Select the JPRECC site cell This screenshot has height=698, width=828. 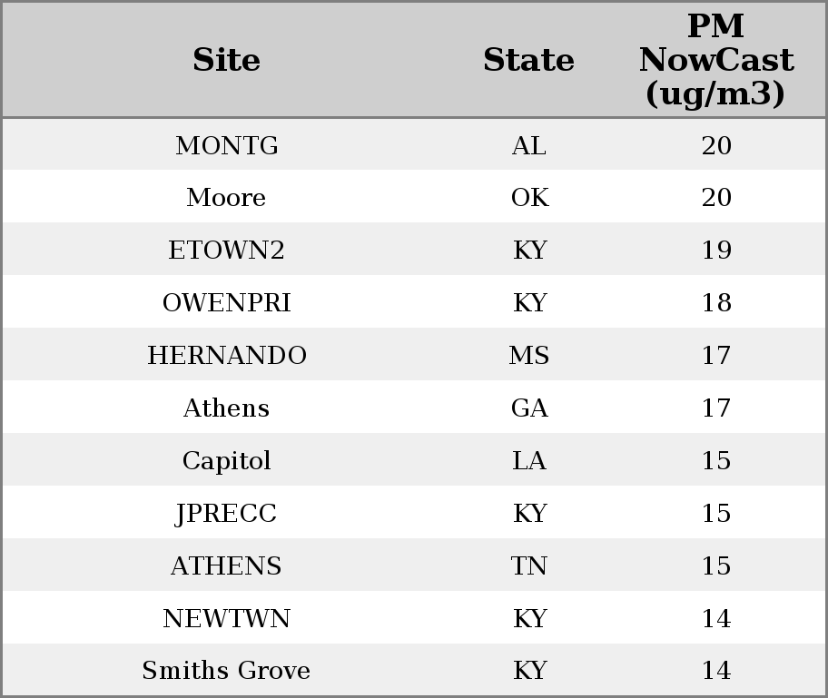pyautogui.click(x=227, y=513)
